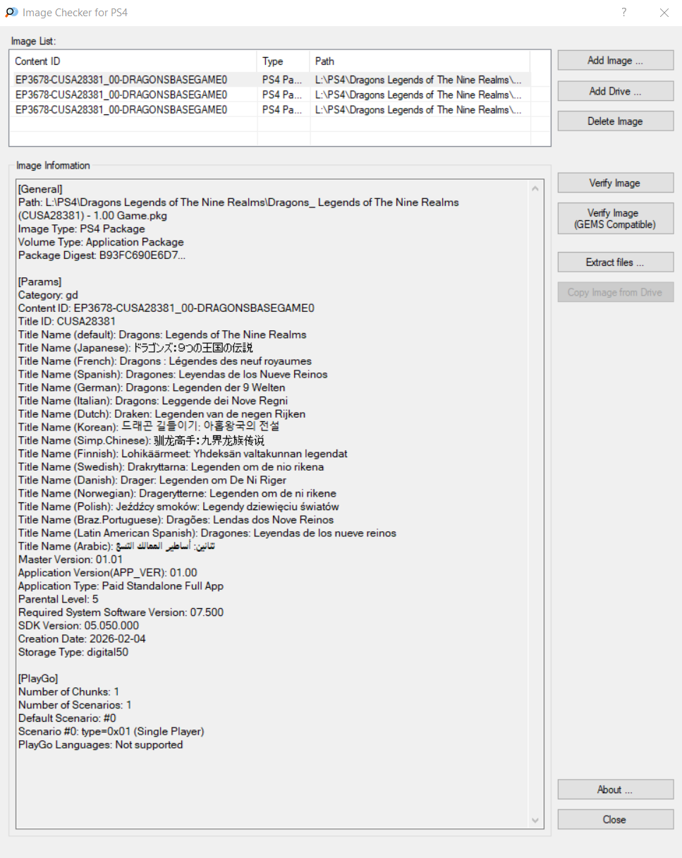Click the 'Title Name (Arabic)' line
This screenshot has height=858, width=682.
tap(116, 546)
